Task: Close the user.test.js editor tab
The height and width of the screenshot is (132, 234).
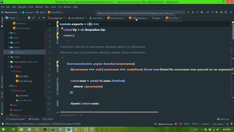Action: tap(104, 18)
